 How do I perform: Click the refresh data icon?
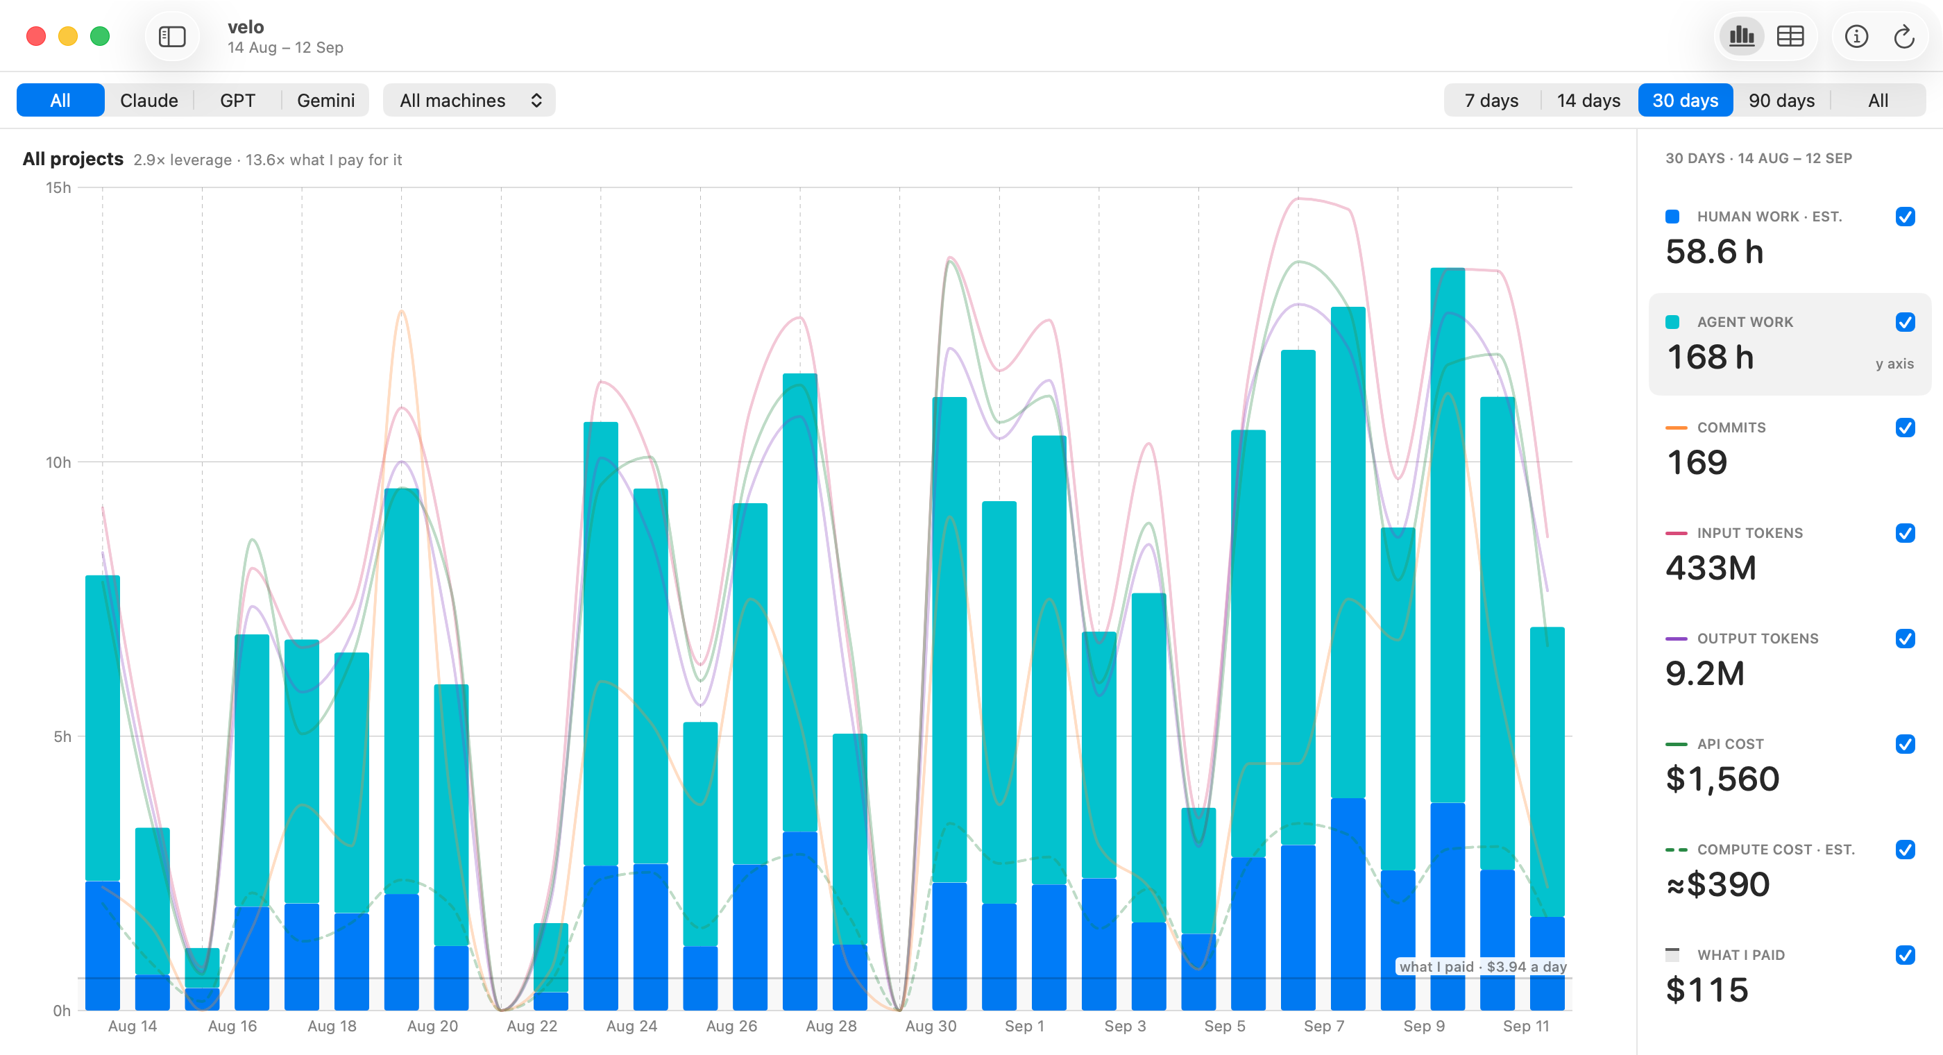(x=1903, y=36)
